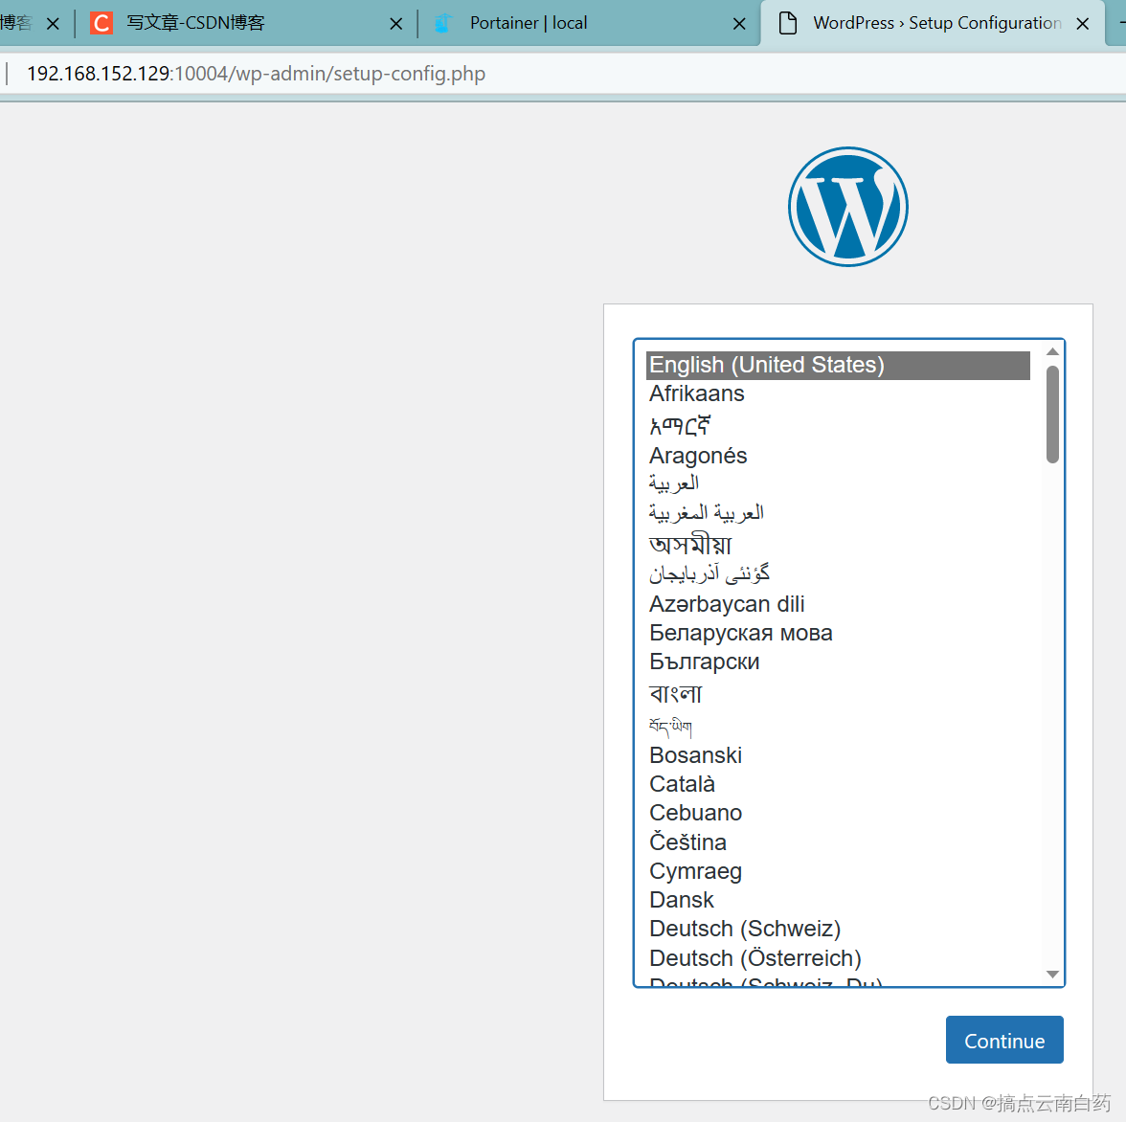Click the language list scroll down arrow
The width and height of the screenshot is (1126, 1122).
pyautogui.click(x=1053, y=975)
